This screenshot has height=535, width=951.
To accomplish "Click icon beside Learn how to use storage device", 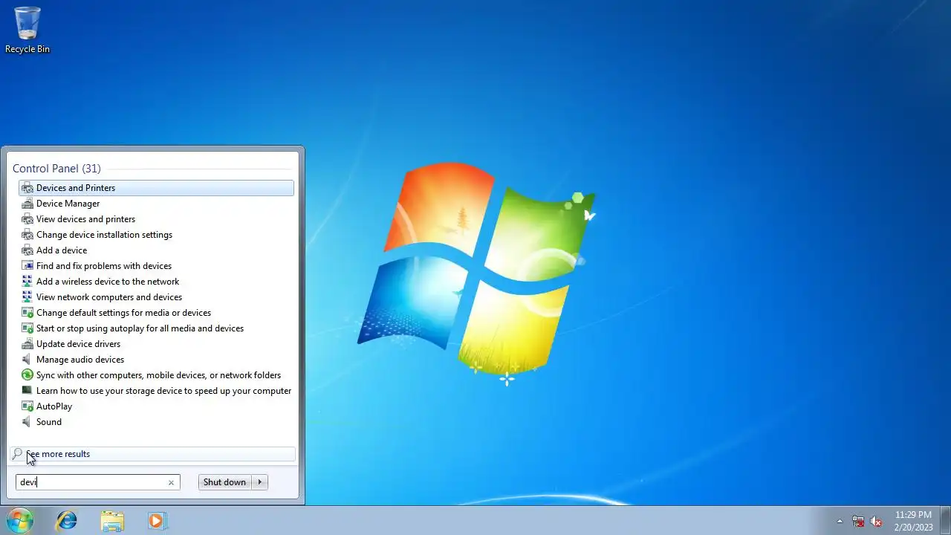I will (27, 391).
